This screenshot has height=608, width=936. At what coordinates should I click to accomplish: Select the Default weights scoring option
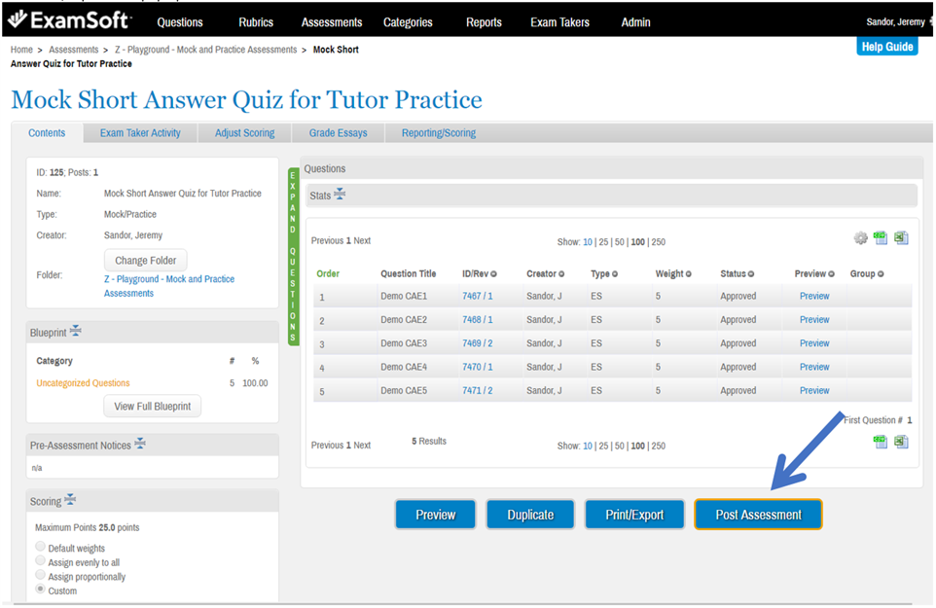tap(40, 547)
